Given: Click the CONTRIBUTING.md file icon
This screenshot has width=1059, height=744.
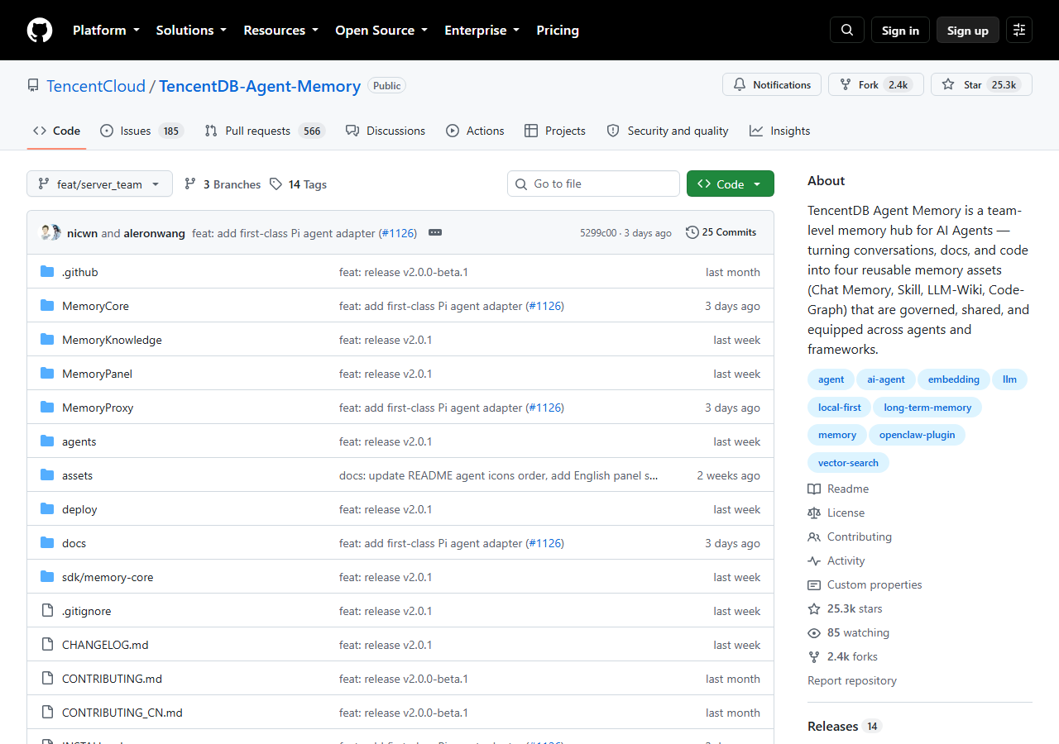Looking at the screenshot, I should [x=47, y=679].
